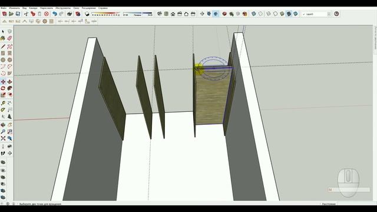Activate the pink Eraser tool
Image resolution: width=377 pixels, height=212 pixels.
pos(9,38)
